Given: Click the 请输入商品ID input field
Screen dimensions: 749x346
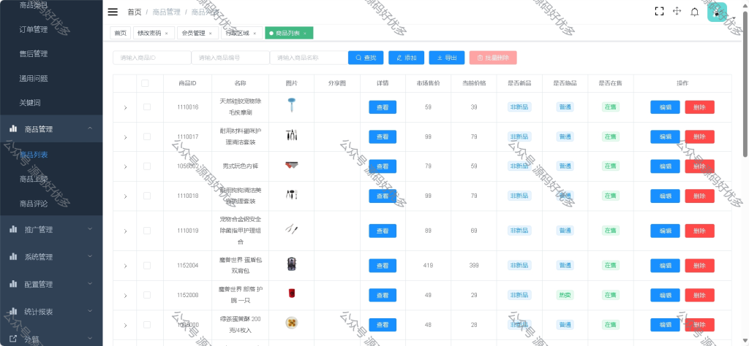Looking at the screenshot, I should (152, 58).
